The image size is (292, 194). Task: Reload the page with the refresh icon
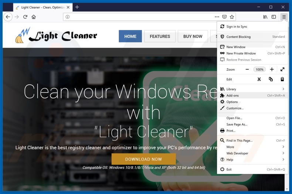(26, 17)
